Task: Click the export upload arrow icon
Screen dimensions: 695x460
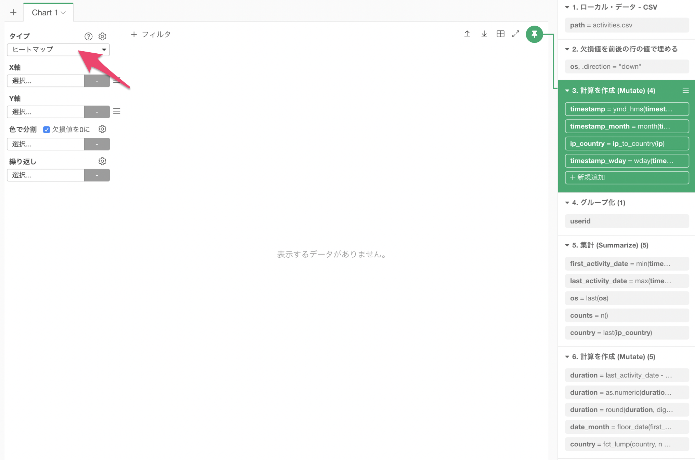Action: [x=467, y=34]
